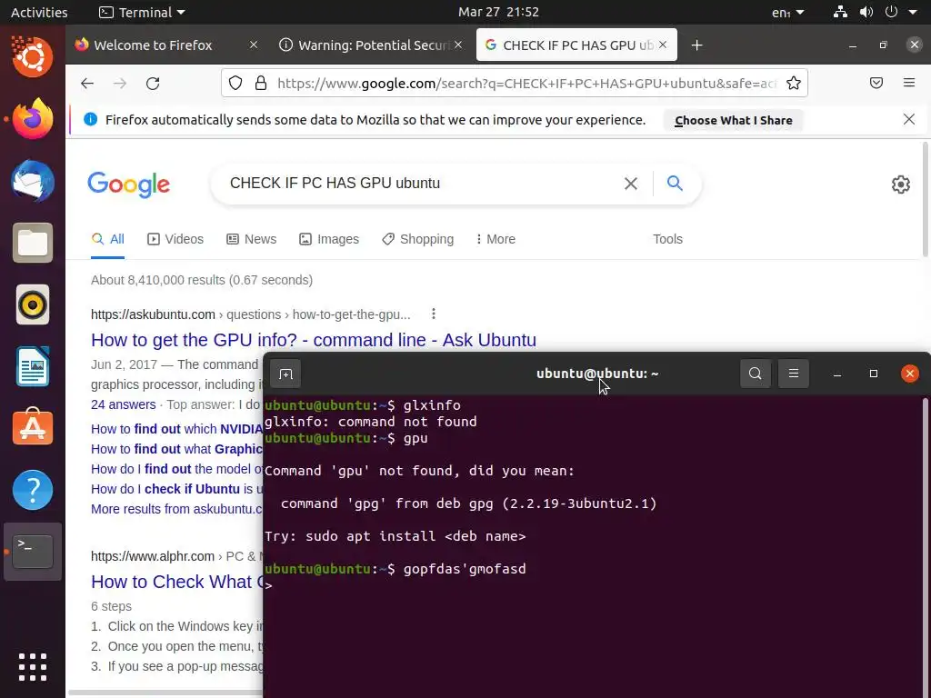Select the Shopping results tab
The width and height of the screenshot is (931, 698).
tap(418, 239)
